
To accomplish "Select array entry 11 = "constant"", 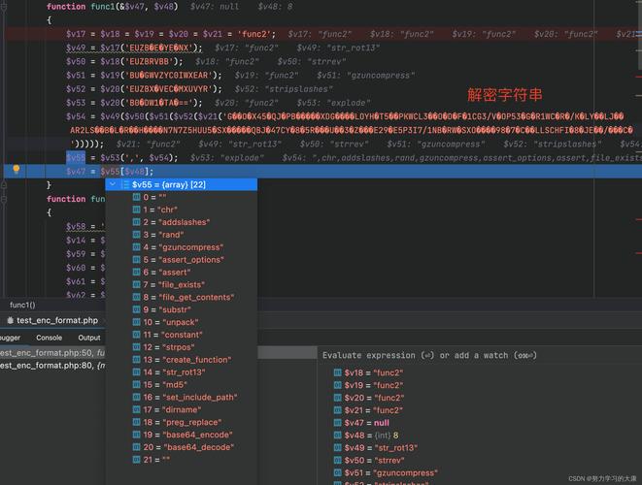I will point(182,335).
